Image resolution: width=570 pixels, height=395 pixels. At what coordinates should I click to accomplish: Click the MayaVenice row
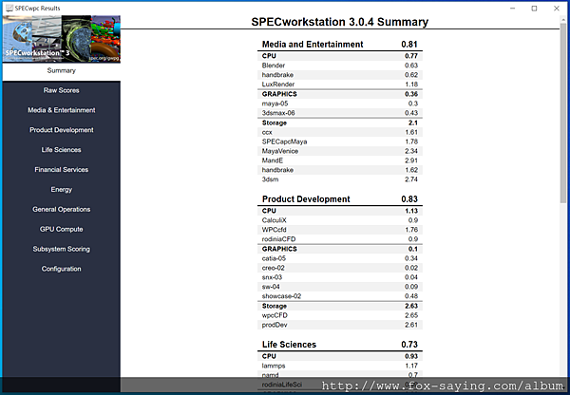tap(340, 151)
